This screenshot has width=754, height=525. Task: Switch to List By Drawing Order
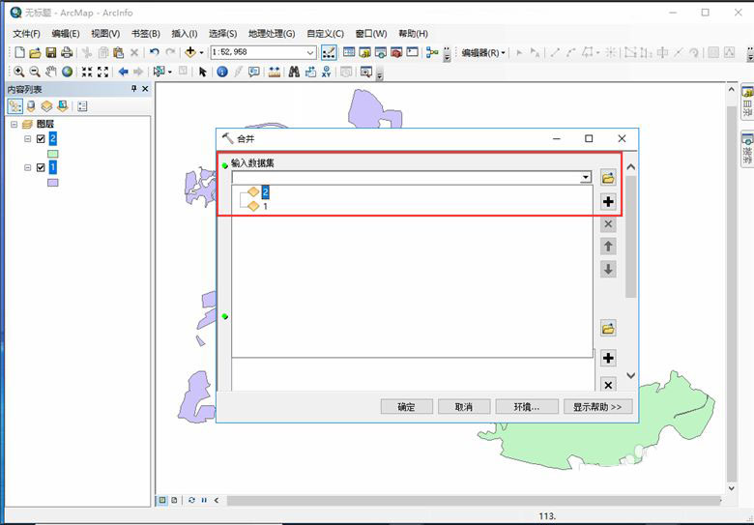(x=14, y=106)
